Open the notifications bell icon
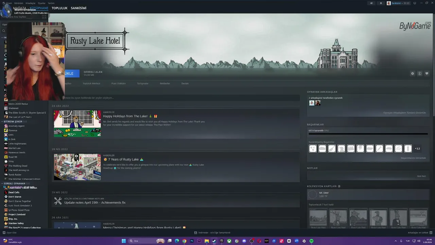The image size is (435, 245). (x=381, y=3)
